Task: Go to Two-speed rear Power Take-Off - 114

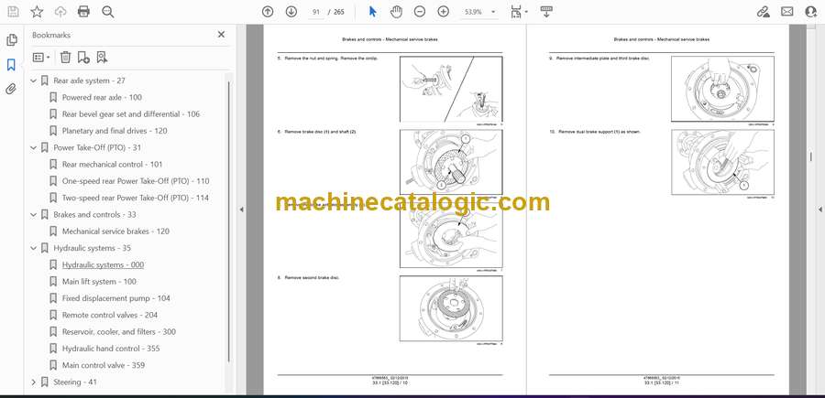Action: [x=136, y=198]
